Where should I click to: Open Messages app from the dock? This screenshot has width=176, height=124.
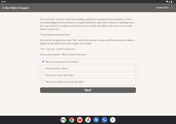pyautogui.click(x=96, y=120)
